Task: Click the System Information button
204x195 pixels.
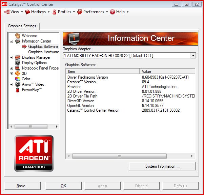Action: pyautogui.click(x=162, y=166)
